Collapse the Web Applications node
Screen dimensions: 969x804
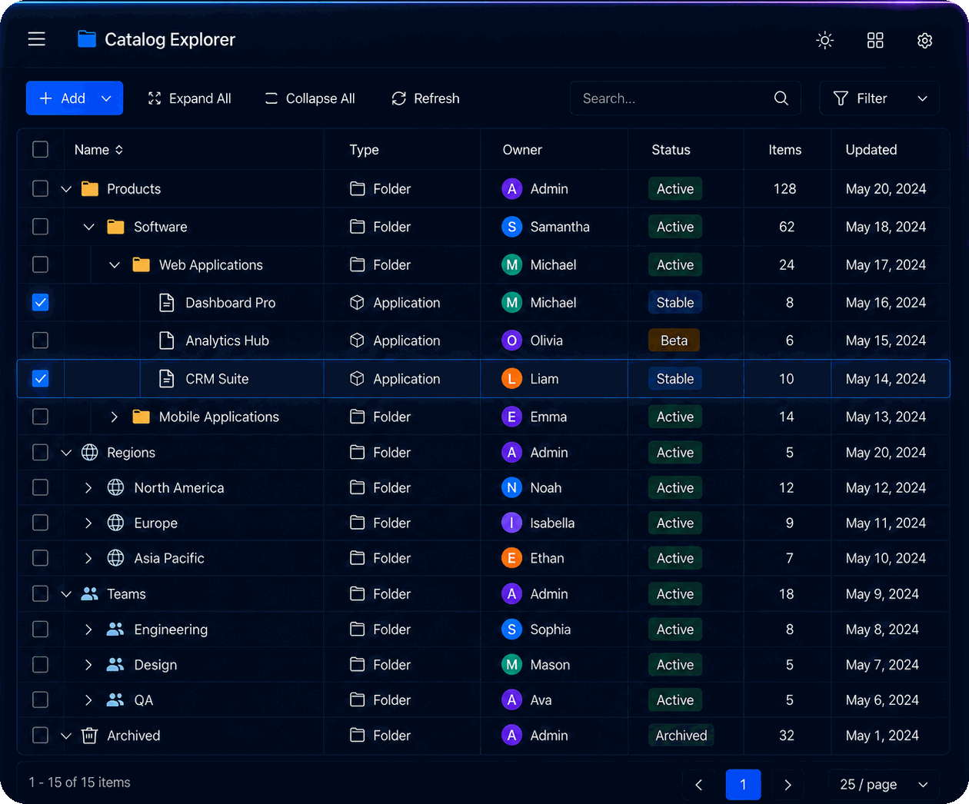pos(115,265)
